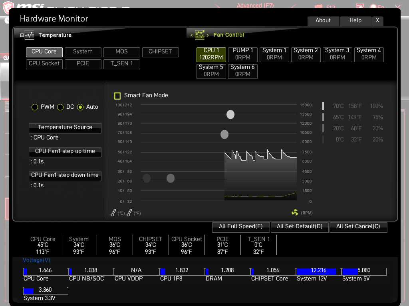Image resolution: width=409 pixels, height=306 pixels.
Task: Choose the System 3 fan
Action: tap(337, 54)
